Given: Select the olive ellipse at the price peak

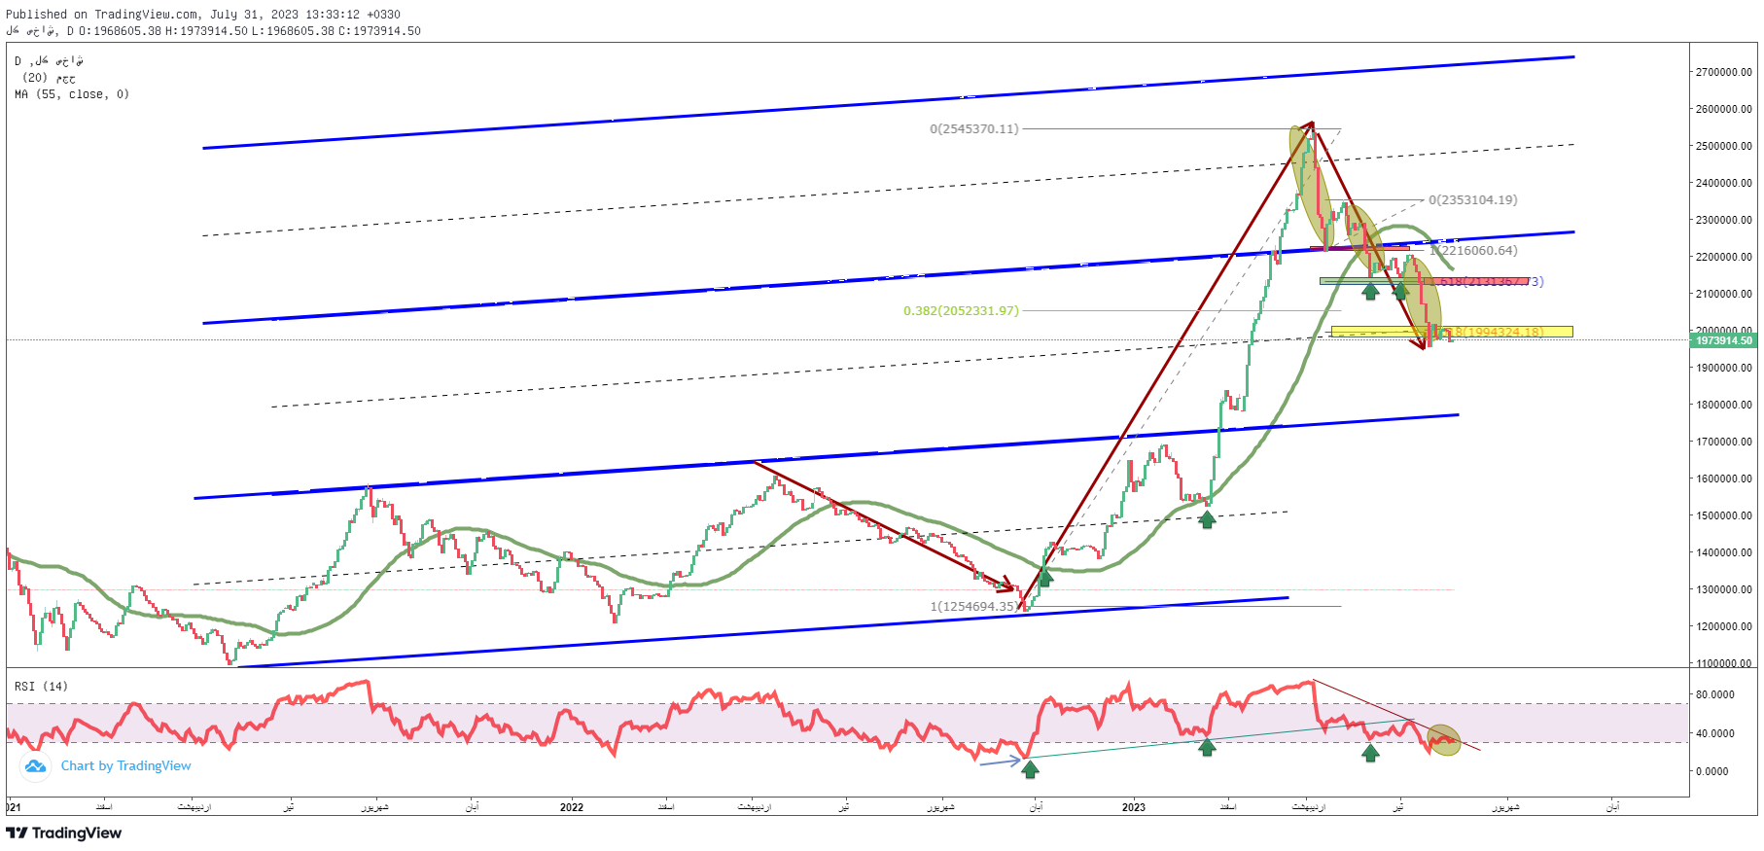Looking at the screenshot, I should (1309, 185).
